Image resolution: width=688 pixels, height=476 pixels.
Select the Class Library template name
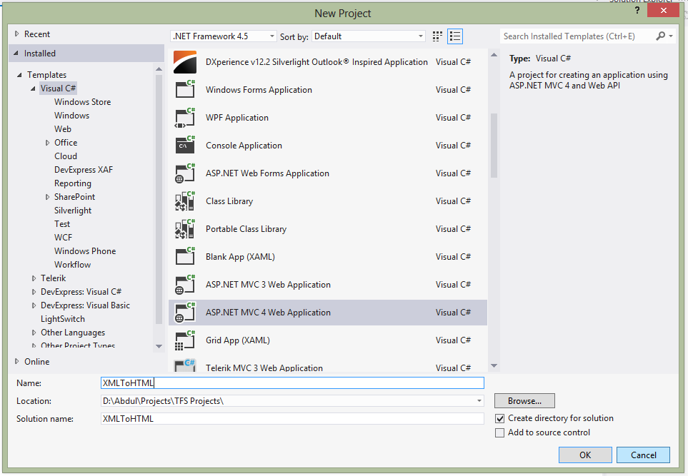click(x=229, y=201)
